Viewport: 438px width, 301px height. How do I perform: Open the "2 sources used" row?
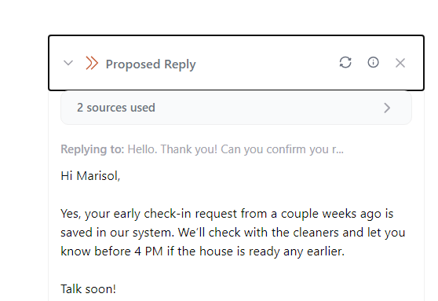pyautogui.click(x=236, y=108)
